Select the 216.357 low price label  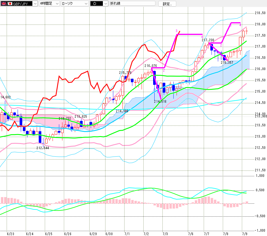pyautogui.click(x=227, y=63)
